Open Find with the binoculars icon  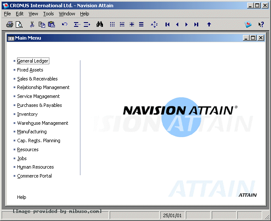coord(100,24)
